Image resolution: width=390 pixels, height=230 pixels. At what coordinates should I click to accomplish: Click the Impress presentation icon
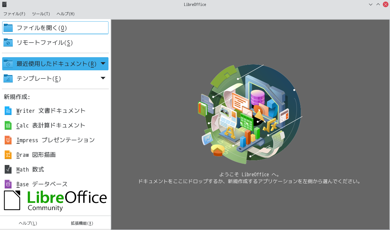tap(8, 140)
